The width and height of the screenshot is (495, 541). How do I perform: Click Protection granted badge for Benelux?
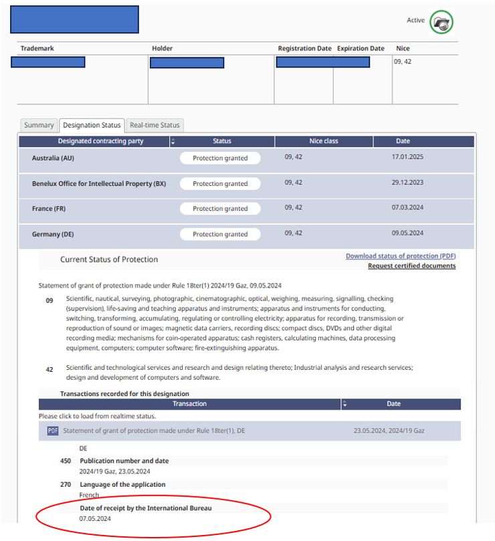(220, 184)
